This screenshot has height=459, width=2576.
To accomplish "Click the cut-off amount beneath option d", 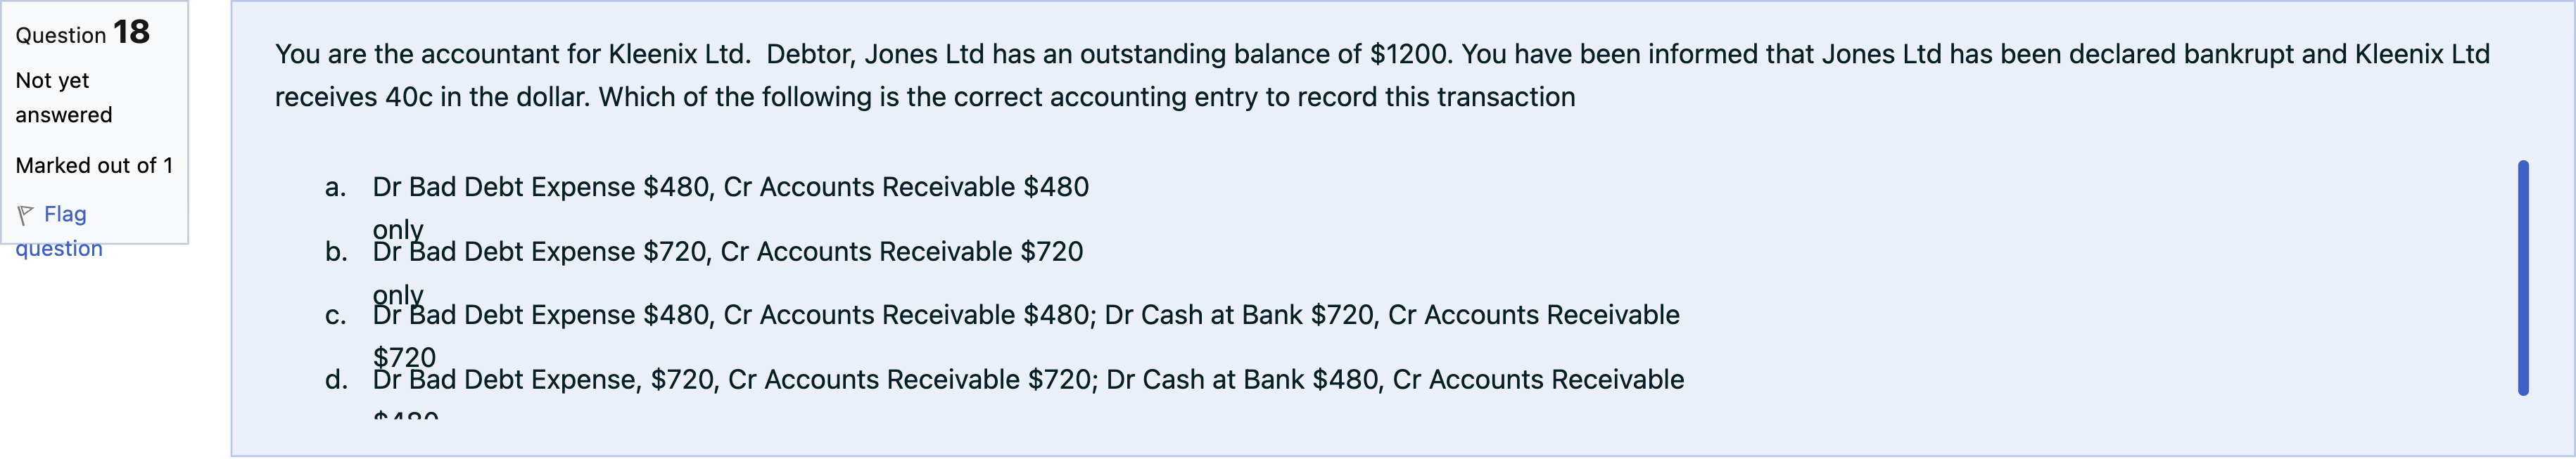I will (x=405, y=414).
